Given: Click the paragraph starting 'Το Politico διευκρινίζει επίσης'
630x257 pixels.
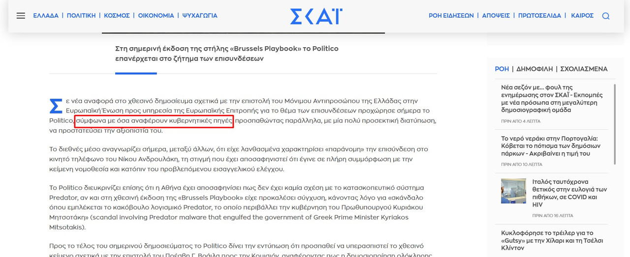Looking at the screenshot, I should (x=236, y=207).
